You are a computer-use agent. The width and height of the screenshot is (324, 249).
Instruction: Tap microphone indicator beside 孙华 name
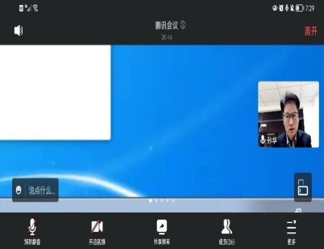click(262, 140)
